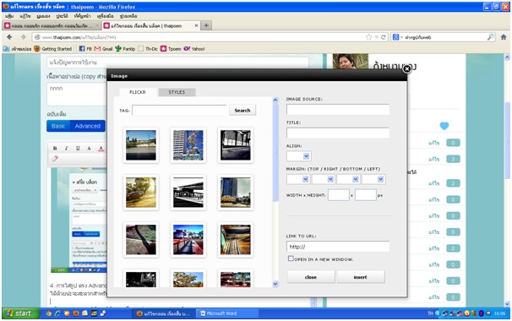The image size is (512, 321).
Task: Open the FB bookmark
Action: (85, 49)
